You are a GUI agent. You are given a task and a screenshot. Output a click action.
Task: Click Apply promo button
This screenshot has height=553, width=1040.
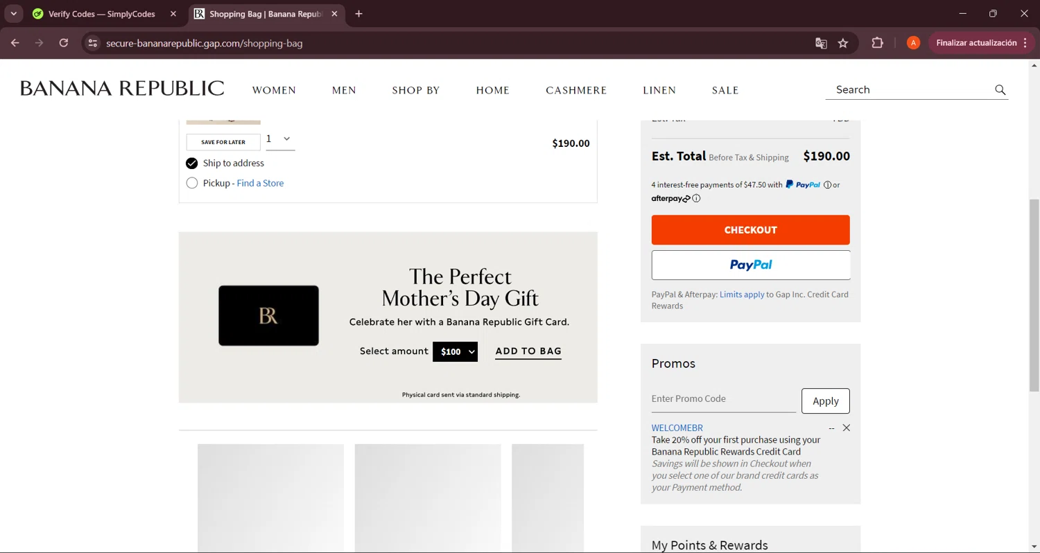tap(826, 401)
